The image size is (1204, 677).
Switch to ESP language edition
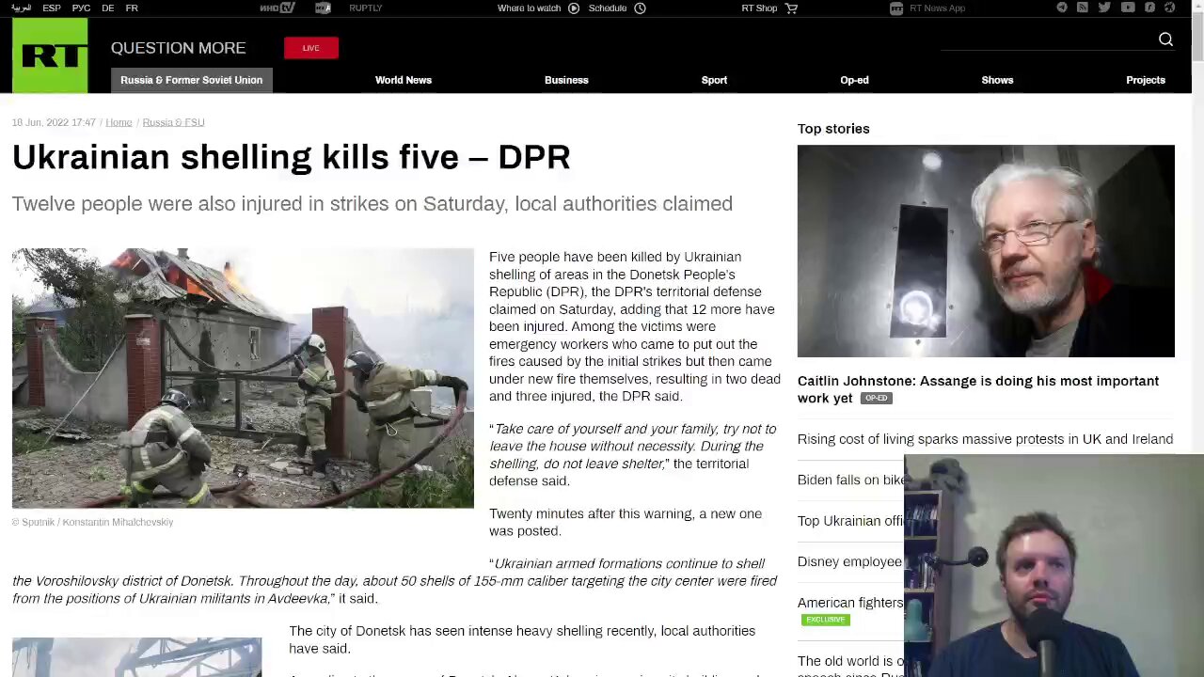click(52, 8)
